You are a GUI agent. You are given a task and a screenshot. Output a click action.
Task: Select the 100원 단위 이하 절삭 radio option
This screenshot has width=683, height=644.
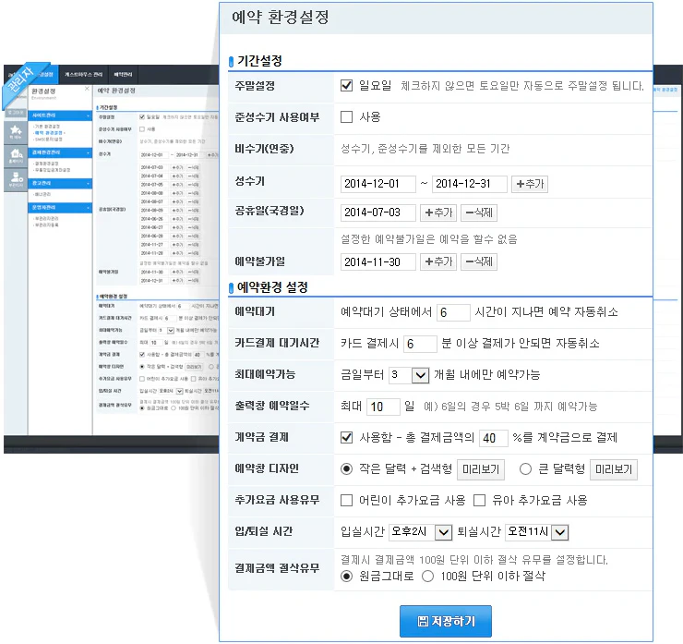pyautogui.click(x=427, y=577)
